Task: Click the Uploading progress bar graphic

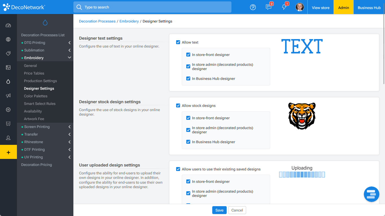Action: point(302,174)
